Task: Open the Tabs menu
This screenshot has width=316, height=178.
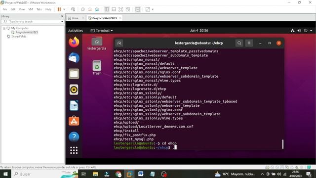Action: [x=39, y=9]
